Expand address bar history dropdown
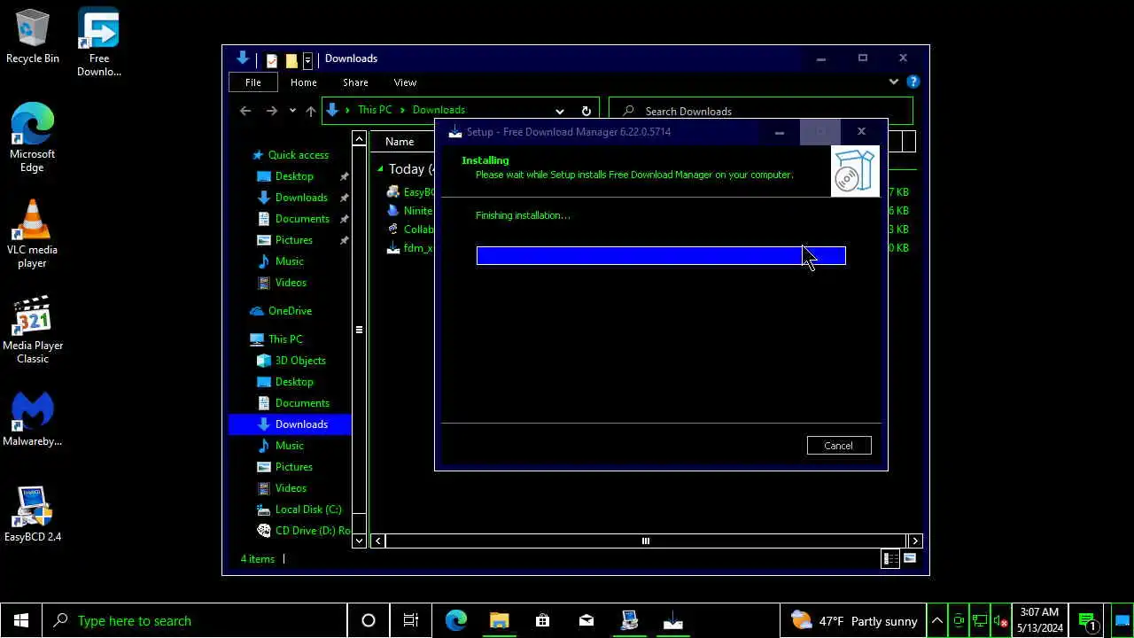1134x638 pixels. pyautogui.click(x=559, y=111)
